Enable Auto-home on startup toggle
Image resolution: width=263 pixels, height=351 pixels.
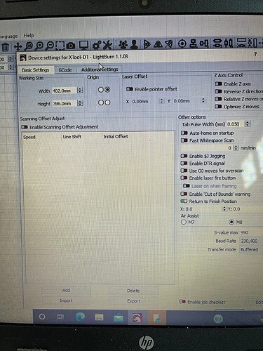(184, 133)
